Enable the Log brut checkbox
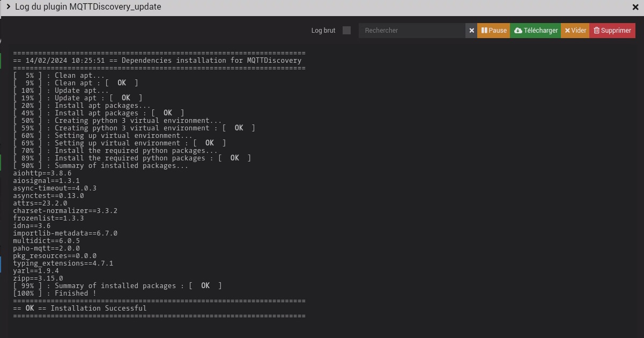This screenshot has width=644, height=338. (x=346, y=31)
